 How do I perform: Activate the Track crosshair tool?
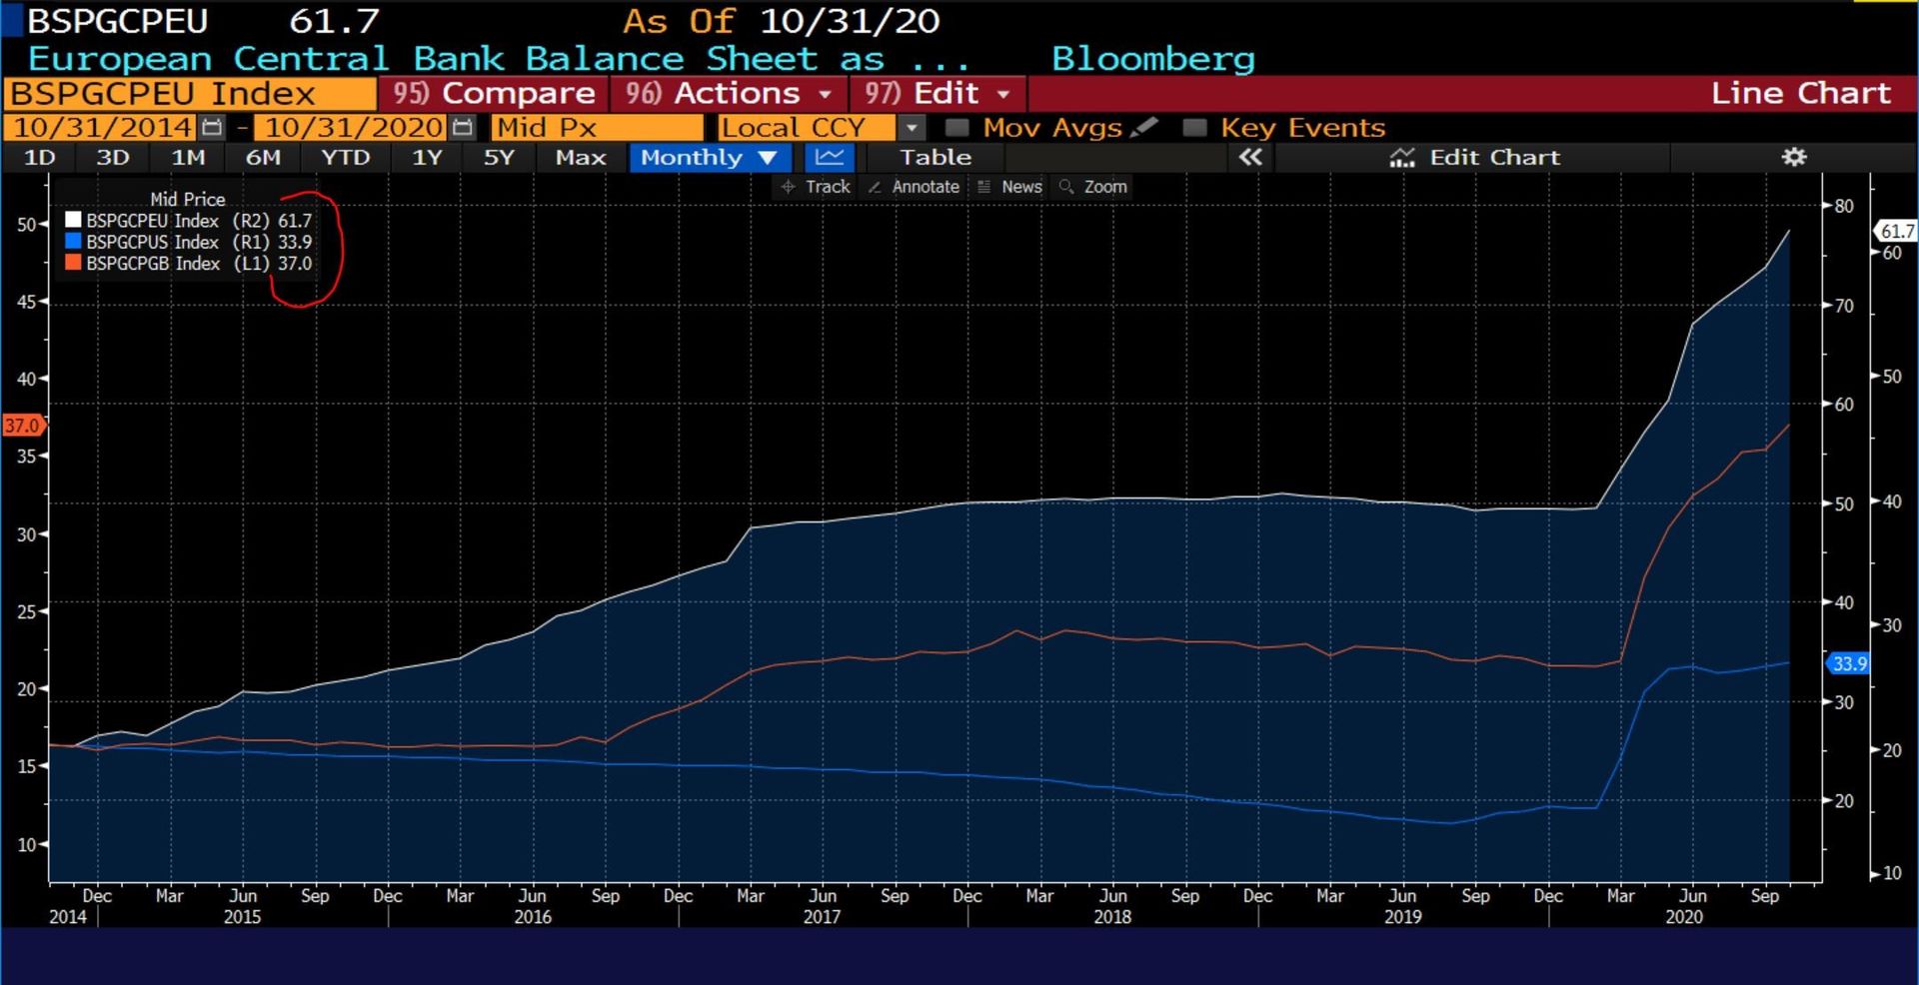816,187
